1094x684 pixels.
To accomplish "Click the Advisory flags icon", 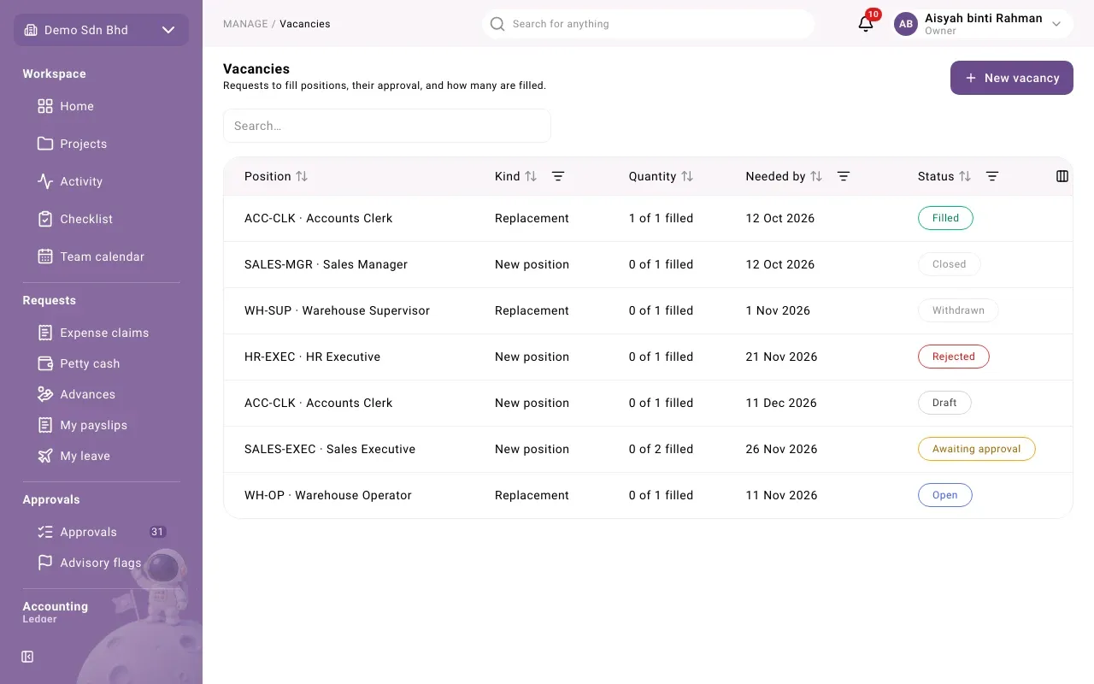I will click(x=45, y=563).
